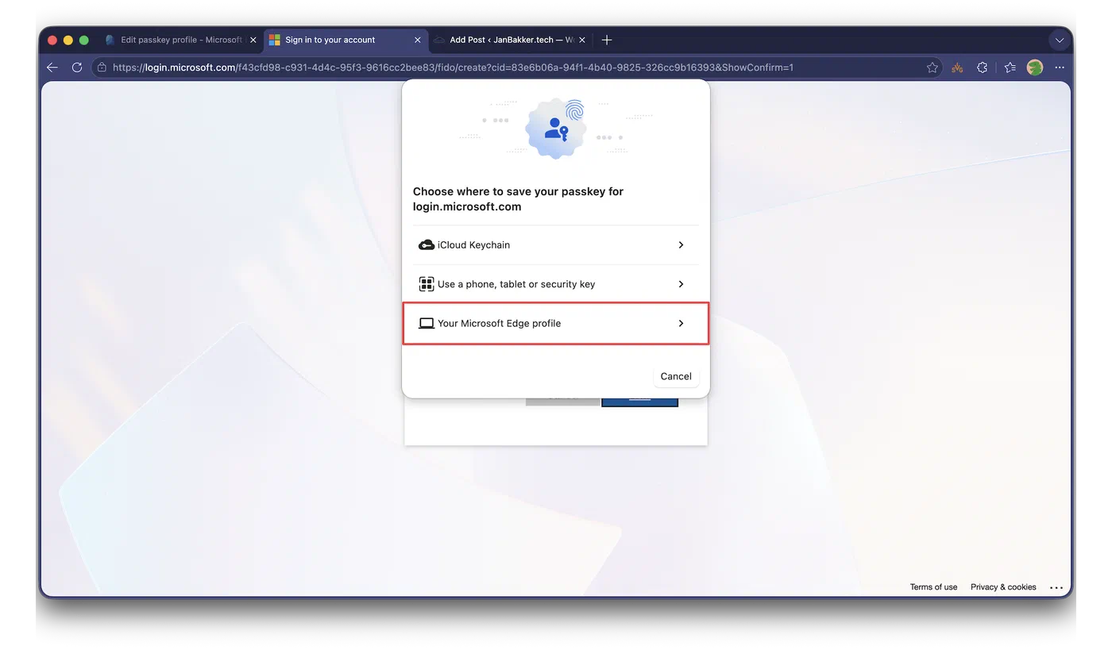
Task: Reload the page with the refresh icon
Action: point(77,67)
